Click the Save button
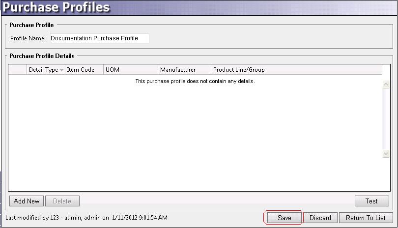The width and height of the screenshot is (398, 228). pos(284,218)
